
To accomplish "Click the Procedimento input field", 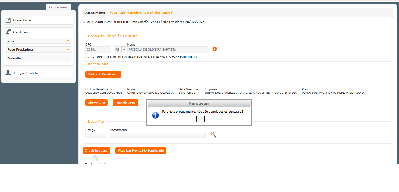I will coord(157,135).
